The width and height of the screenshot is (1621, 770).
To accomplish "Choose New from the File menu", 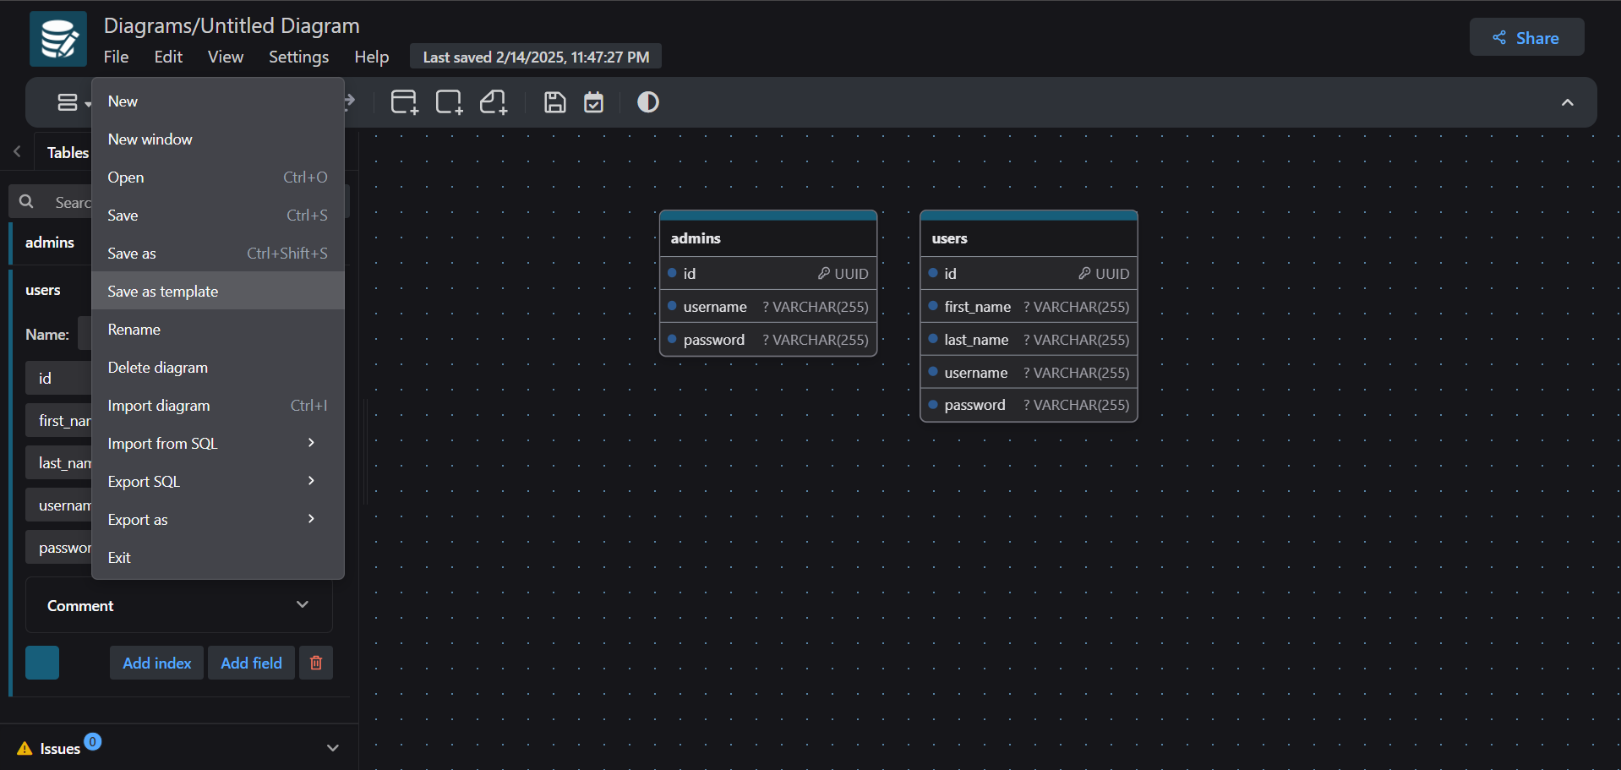I will pos(218,101).
